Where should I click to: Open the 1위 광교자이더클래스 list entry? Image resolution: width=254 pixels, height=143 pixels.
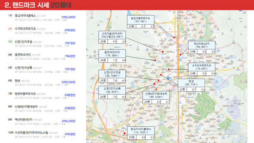click(42, 17)
